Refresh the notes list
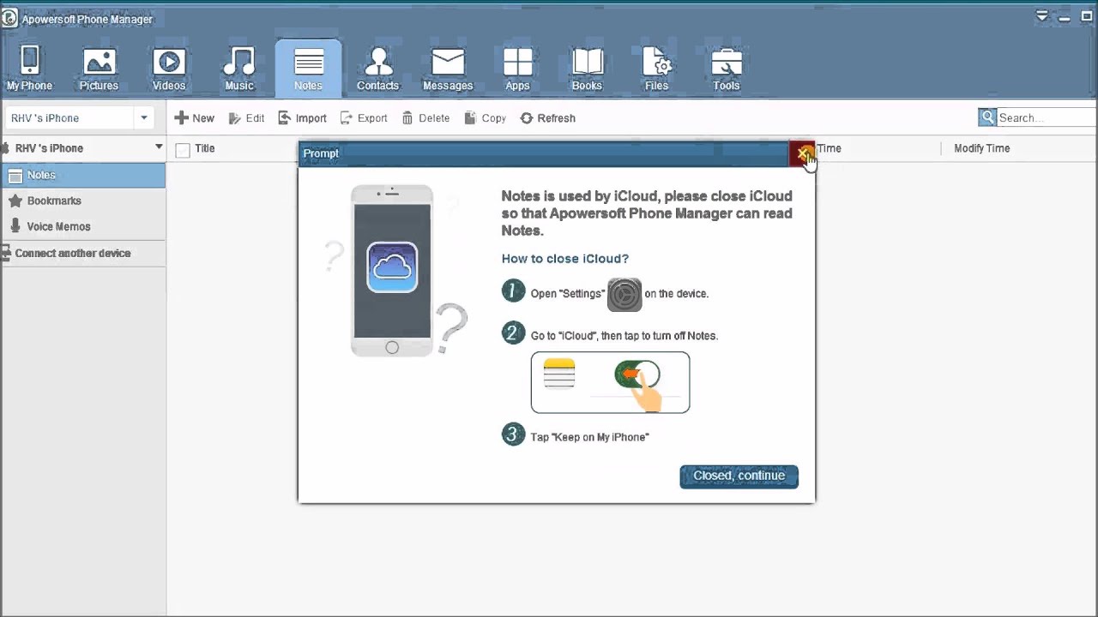1098x617 pixels. [547, 118]
